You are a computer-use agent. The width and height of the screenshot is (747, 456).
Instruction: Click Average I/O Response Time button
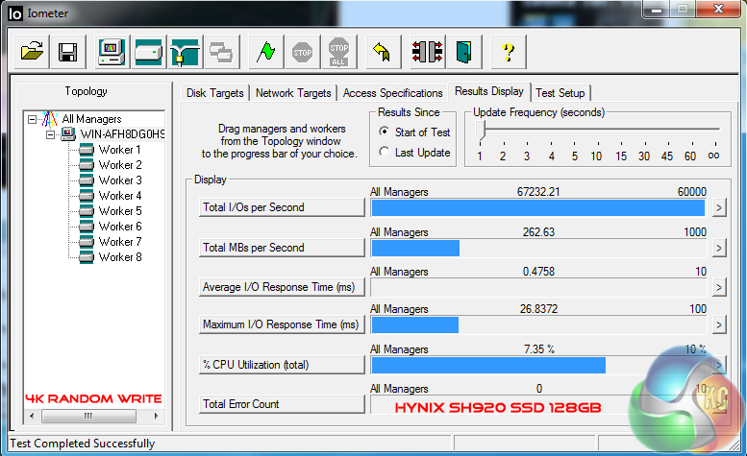282,287
